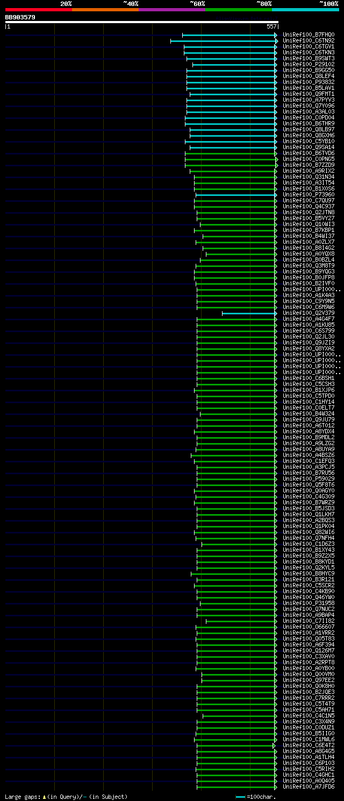Select label UniRef100_A9RIX2
The image size is (344, 801).
[x=309, y=171]
